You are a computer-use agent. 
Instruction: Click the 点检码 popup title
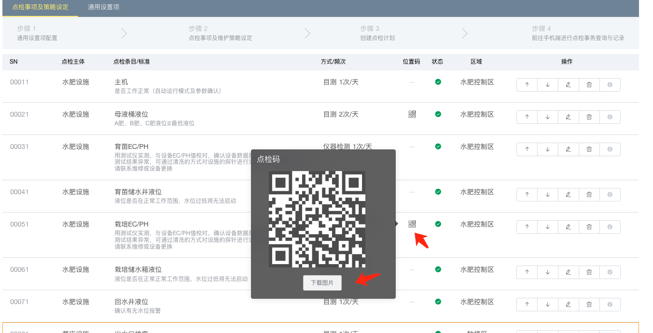click(x=268, y=159)
